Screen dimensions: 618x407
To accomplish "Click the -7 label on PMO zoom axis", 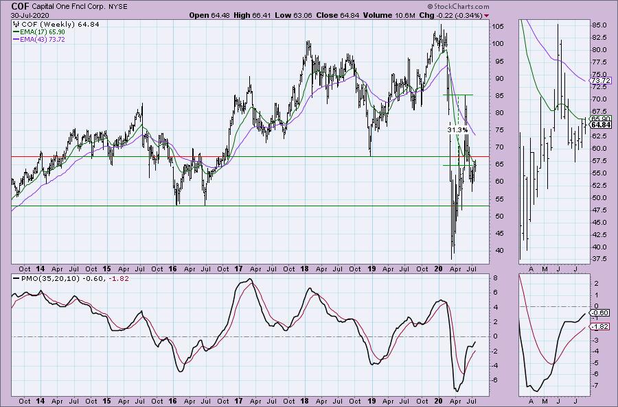I will (x=595, y=385).
